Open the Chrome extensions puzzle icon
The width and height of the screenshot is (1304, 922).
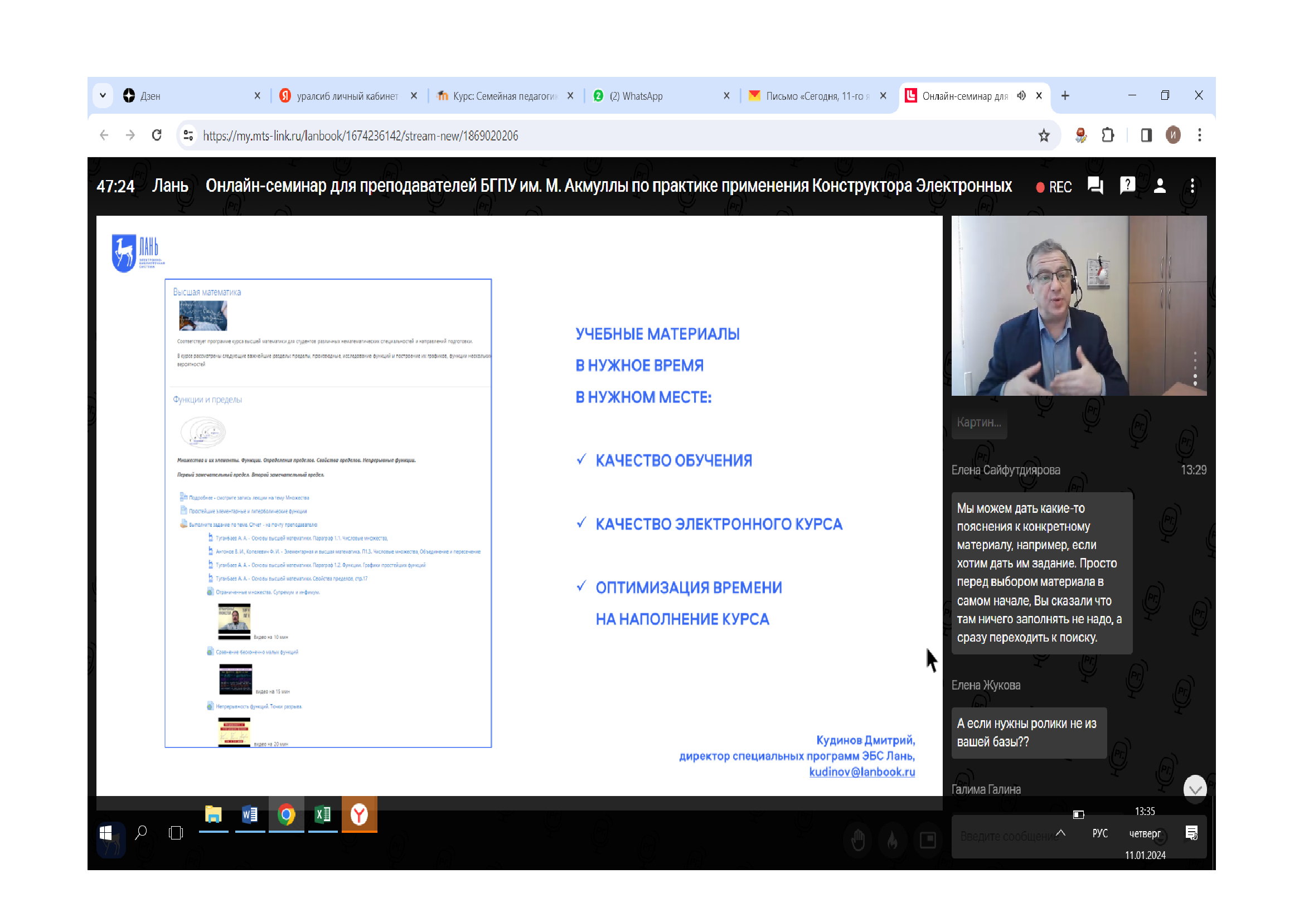pos(1108,135)
